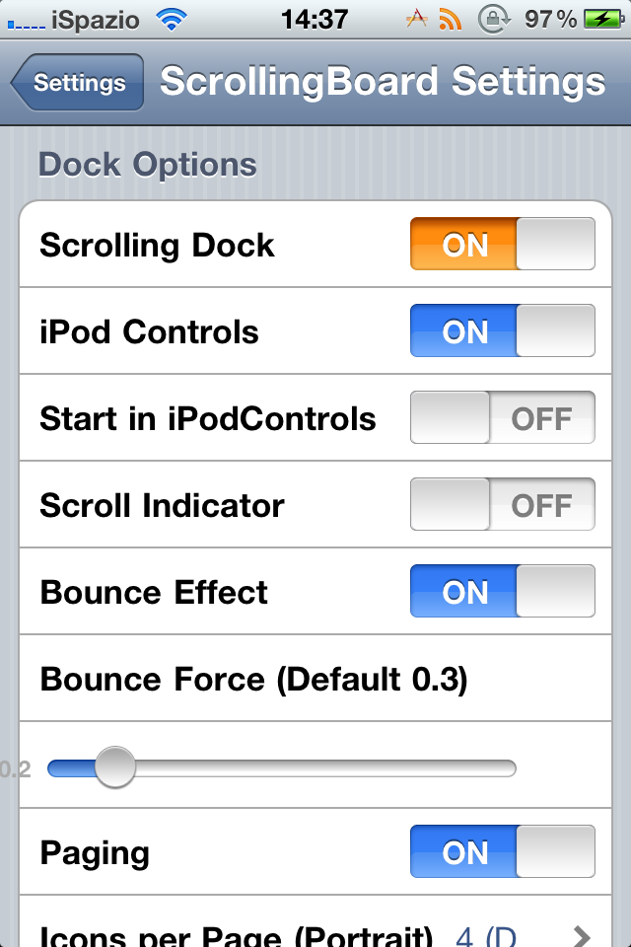Viewport: 631px width, 947px height.
Task: Click the Bounce Force slider knob
Action: 114,767
